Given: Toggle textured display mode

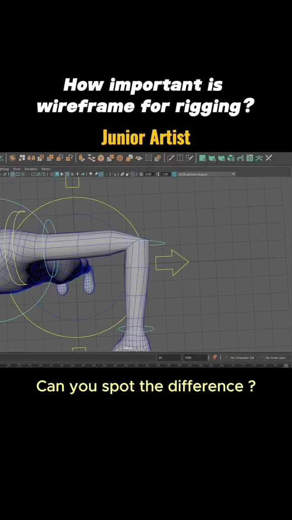Looking at the screenshot, I should [x=72, y=174].
